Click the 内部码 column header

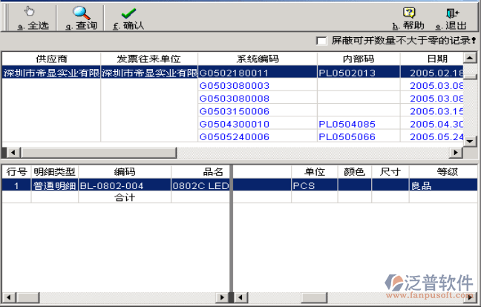[x=358, y=59]
